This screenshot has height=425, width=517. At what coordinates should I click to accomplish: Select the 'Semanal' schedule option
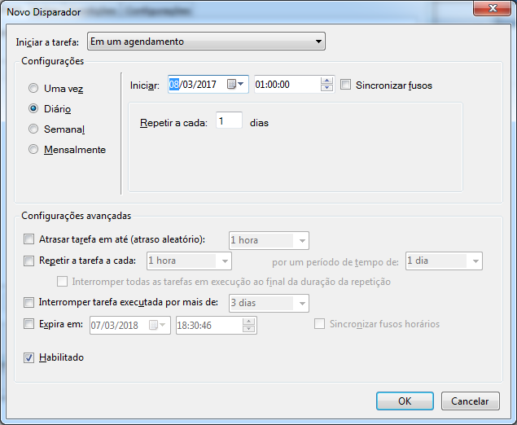tap(33, 129)
